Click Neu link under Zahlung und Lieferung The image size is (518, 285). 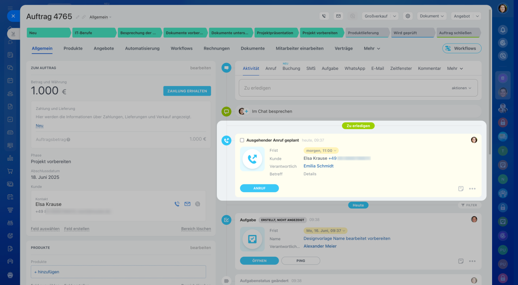[39, 126]
